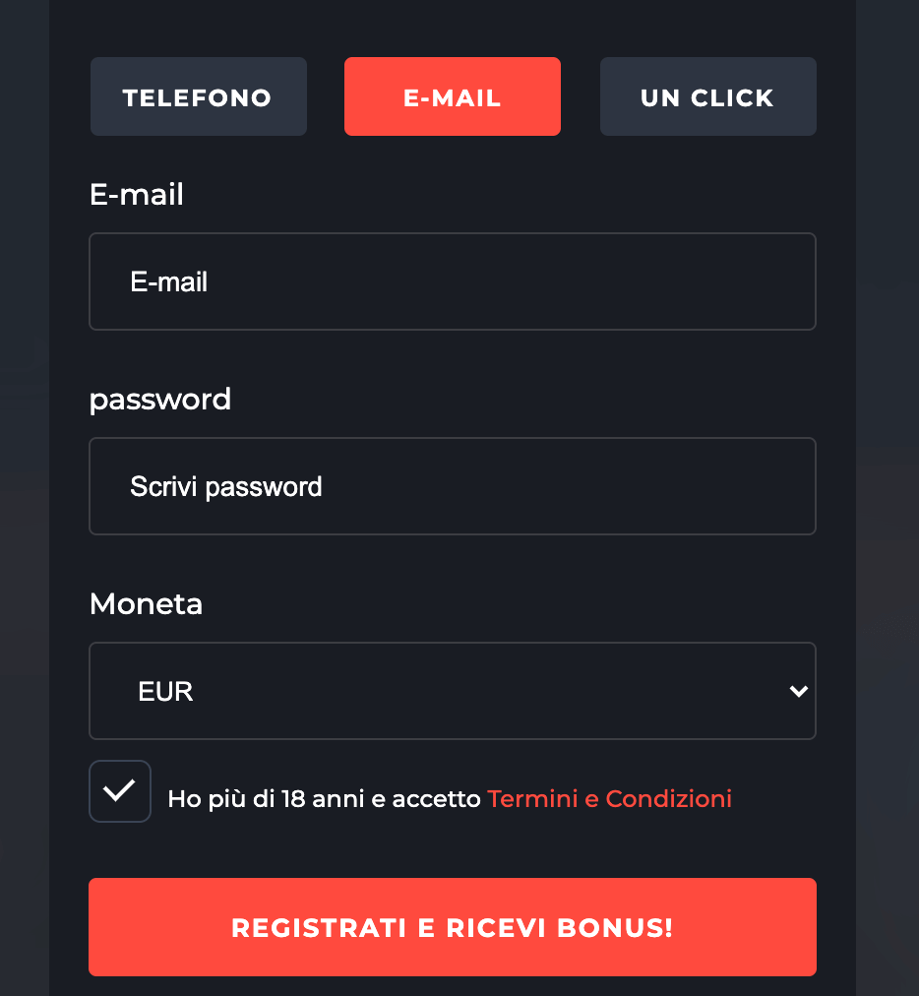
Task: Click the password section label
Action: [159, 399]
